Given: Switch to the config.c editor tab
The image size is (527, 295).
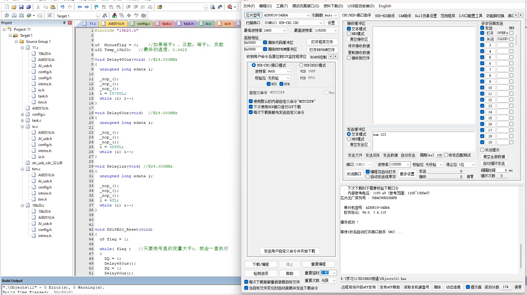Looking at the screenshot, I should coord(141,23).
